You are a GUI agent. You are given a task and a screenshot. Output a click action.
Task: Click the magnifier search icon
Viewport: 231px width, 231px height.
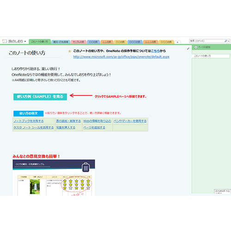(226, 41)
